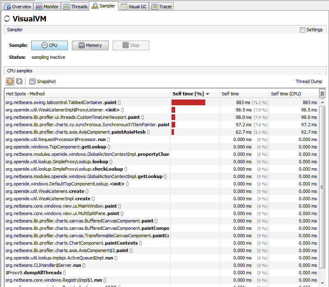Image resolution: width=329 pixels, height=287 pixels.
Task: Enable the Settings checkbox
Action: pos(302,30)
